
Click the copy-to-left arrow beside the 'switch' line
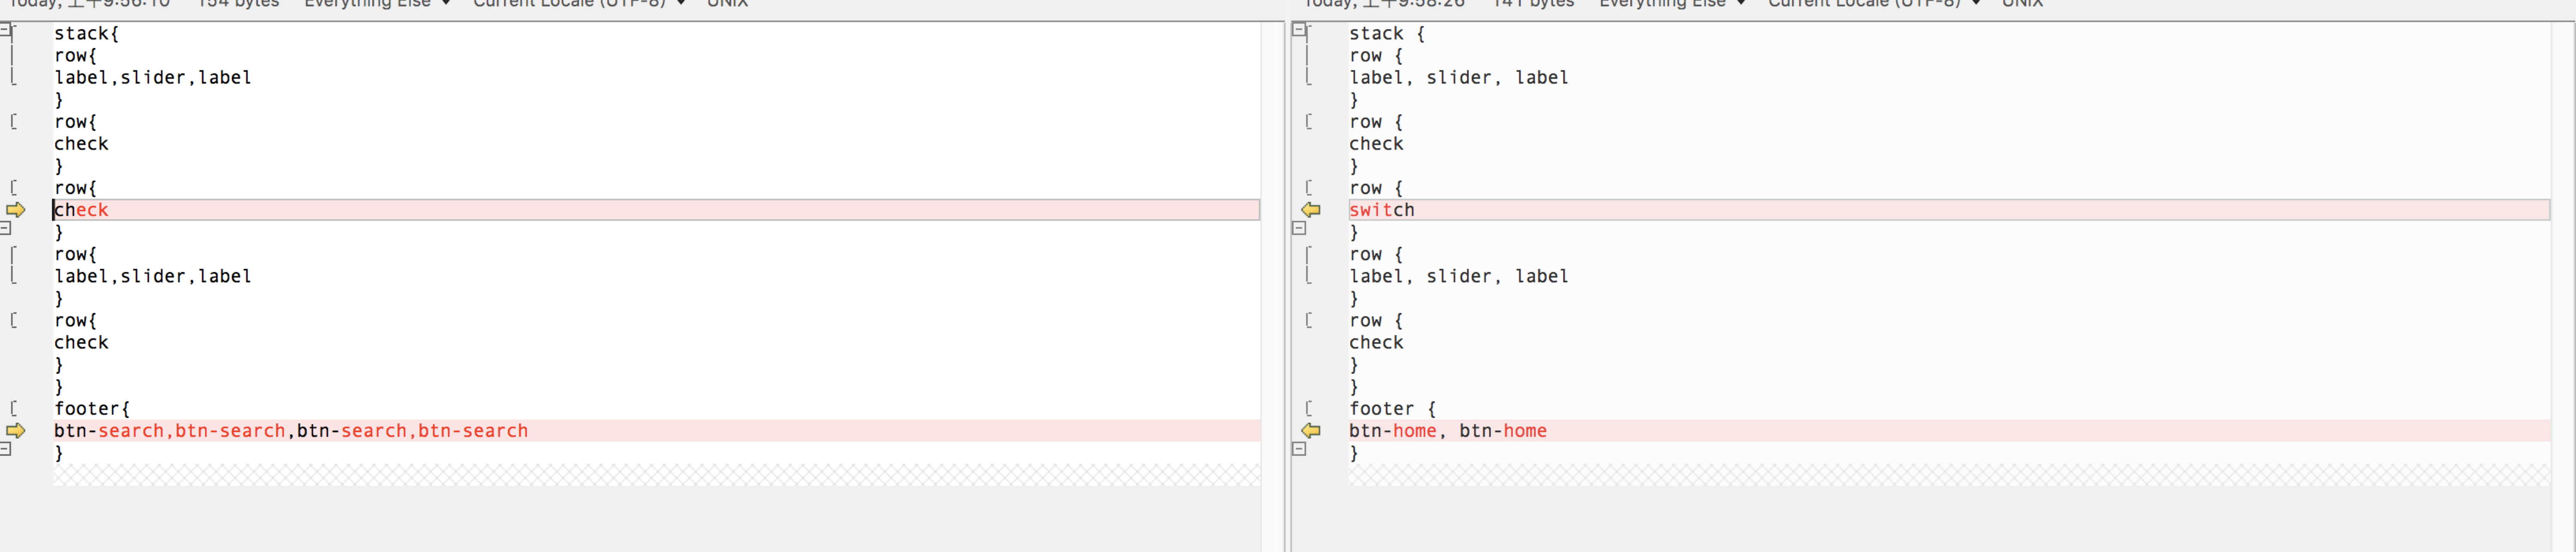(x=1311, y=210)
